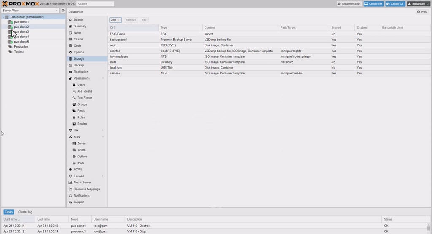Collapse the Permissions section arrow
The height and width of the screenshot is (234, 432).
pos(103,78)
